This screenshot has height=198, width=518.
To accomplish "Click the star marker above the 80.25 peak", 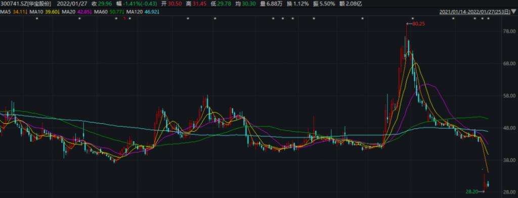I will (413, 19).
